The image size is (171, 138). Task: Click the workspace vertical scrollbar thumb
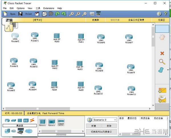(x=153, y=37)
